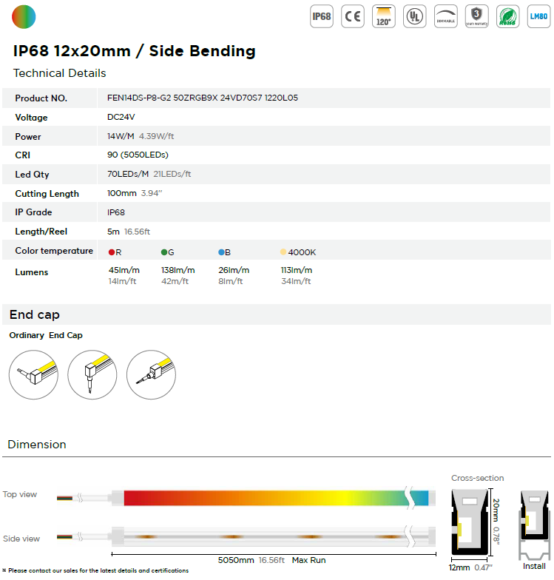The width and height of the screenshot is (554, 580).
Task: Click the CRI row label
Action: tap(22, 155)
